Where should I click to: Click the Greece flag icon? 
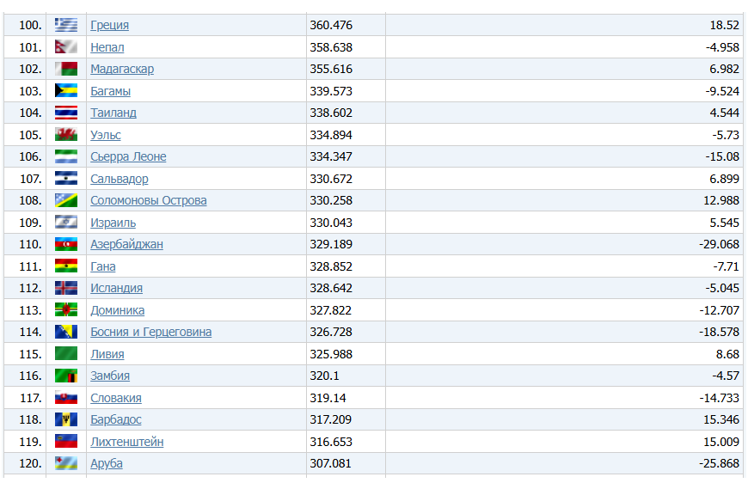pos(66,25)
